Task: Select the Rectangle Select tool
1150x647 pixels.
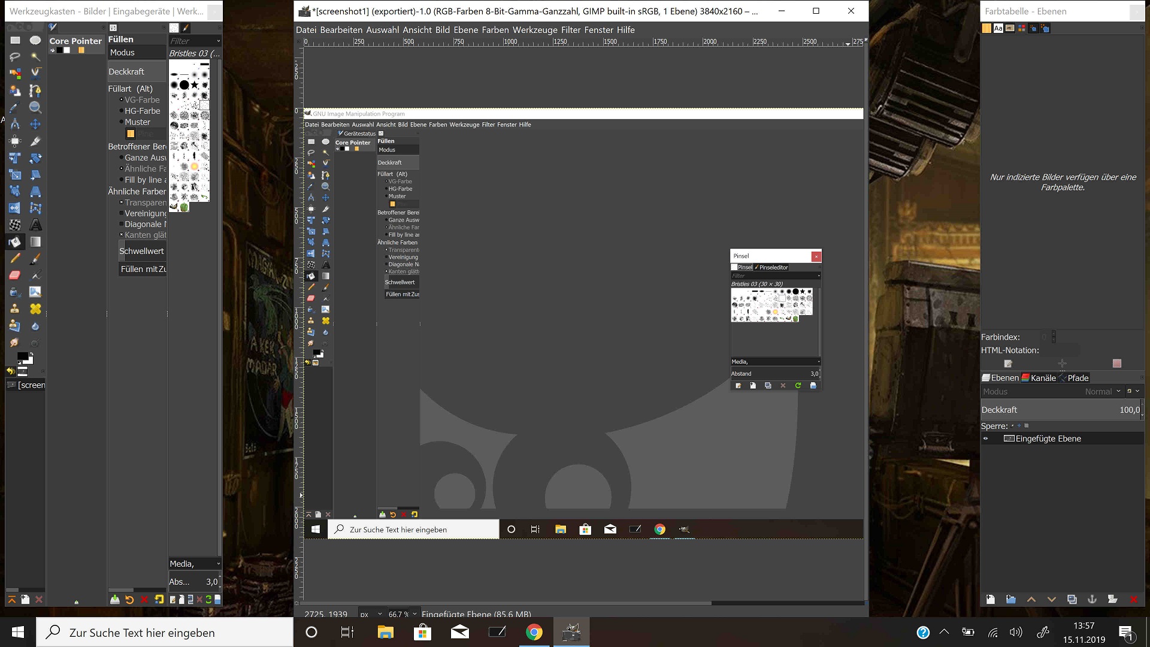Action: point(15,40)
